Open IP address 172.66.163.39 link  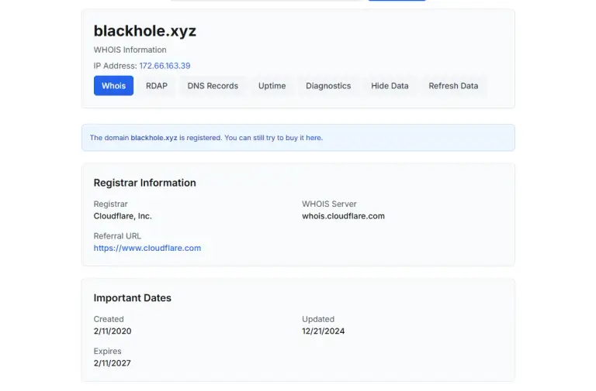(165, 66)
